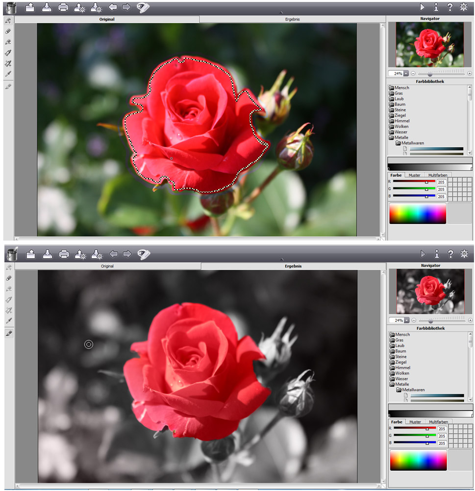This screenshot has width=475, height=491.
Task: Open image via lower window's upload-arrow icon
Action: point(31,254)
